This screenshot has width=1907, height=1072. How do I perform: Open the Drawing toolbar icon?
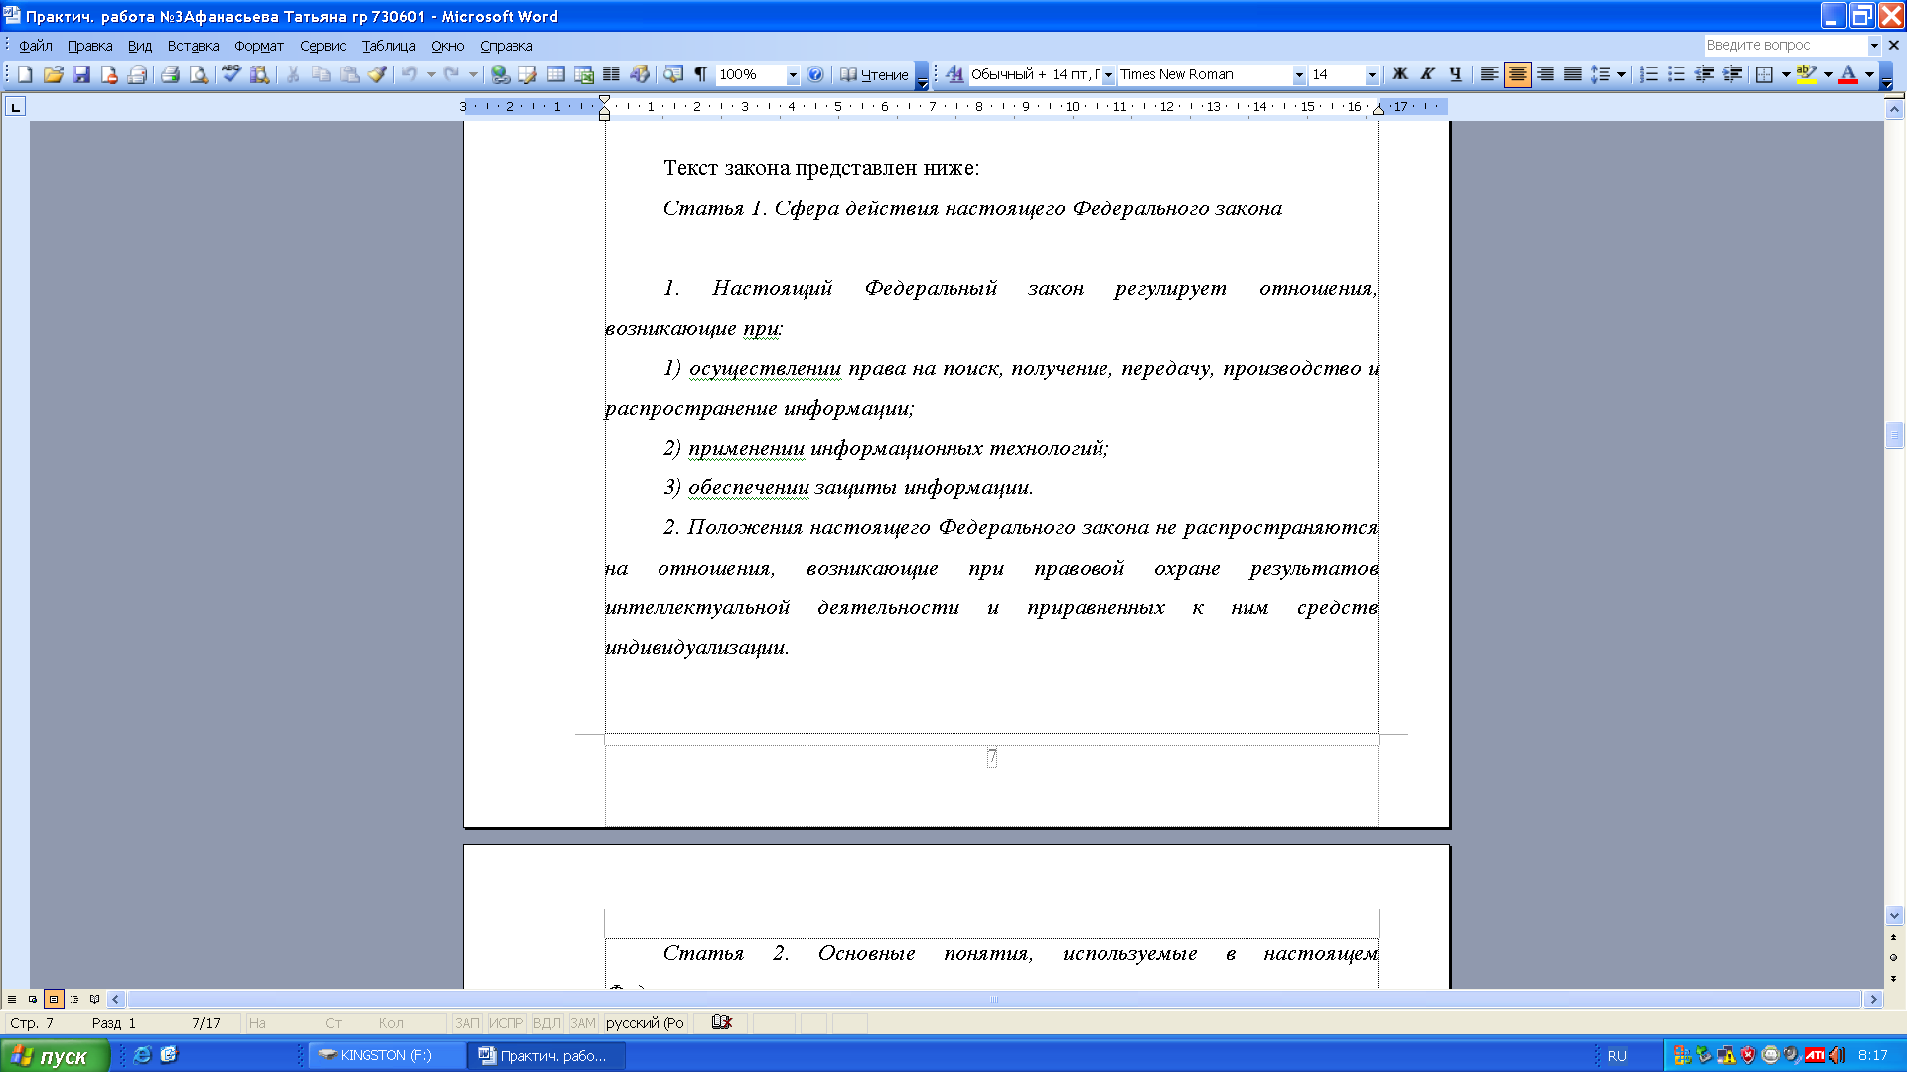(640, 74)
